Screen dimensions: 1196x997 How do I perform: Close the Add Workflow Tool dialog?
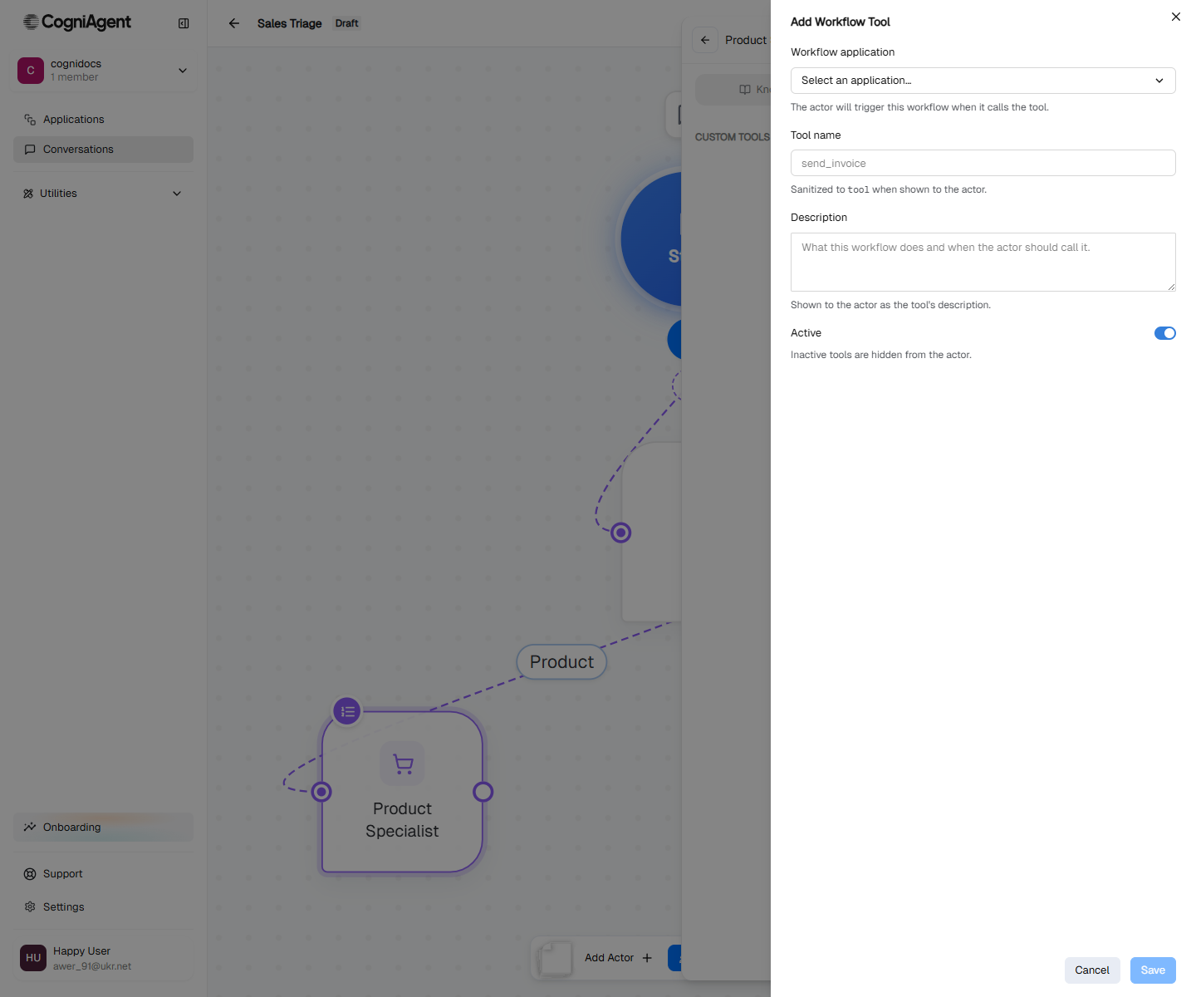pyautogui.click(x=1175, y=17)
